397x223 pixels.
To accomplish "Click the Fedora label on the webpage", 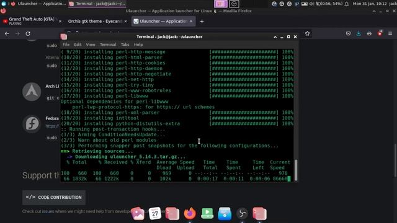I will (x=52, y=118).
